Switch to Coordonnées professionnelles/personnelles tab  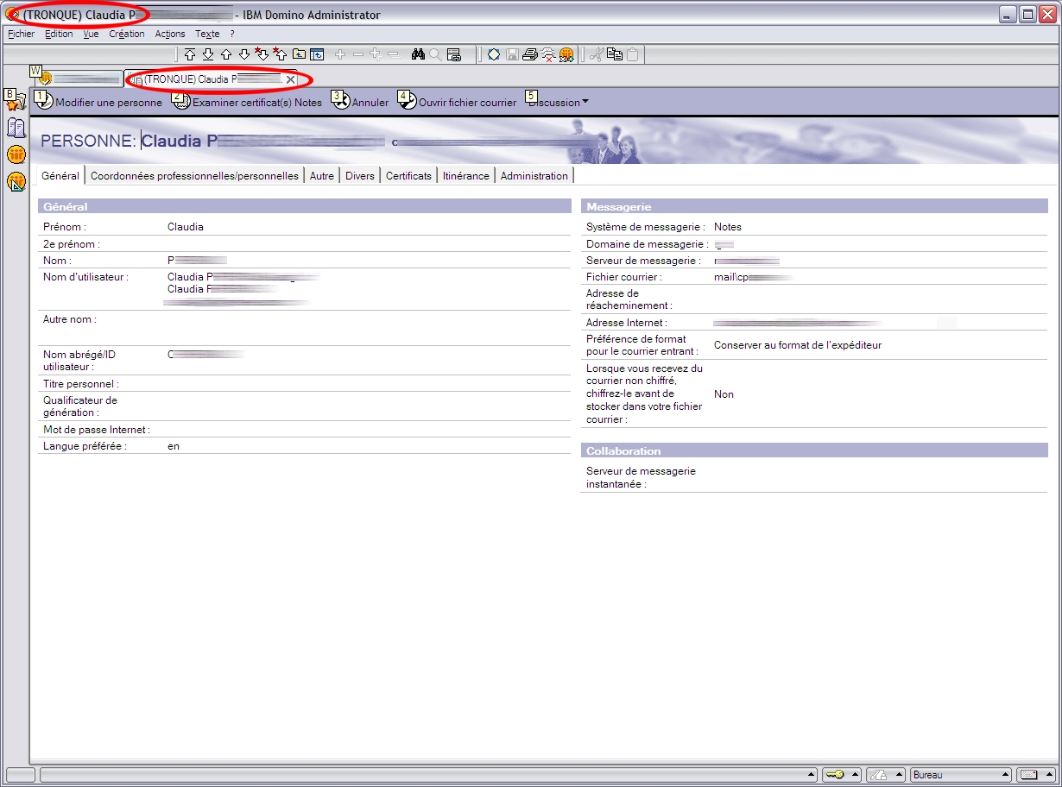[x=194, y=176]
